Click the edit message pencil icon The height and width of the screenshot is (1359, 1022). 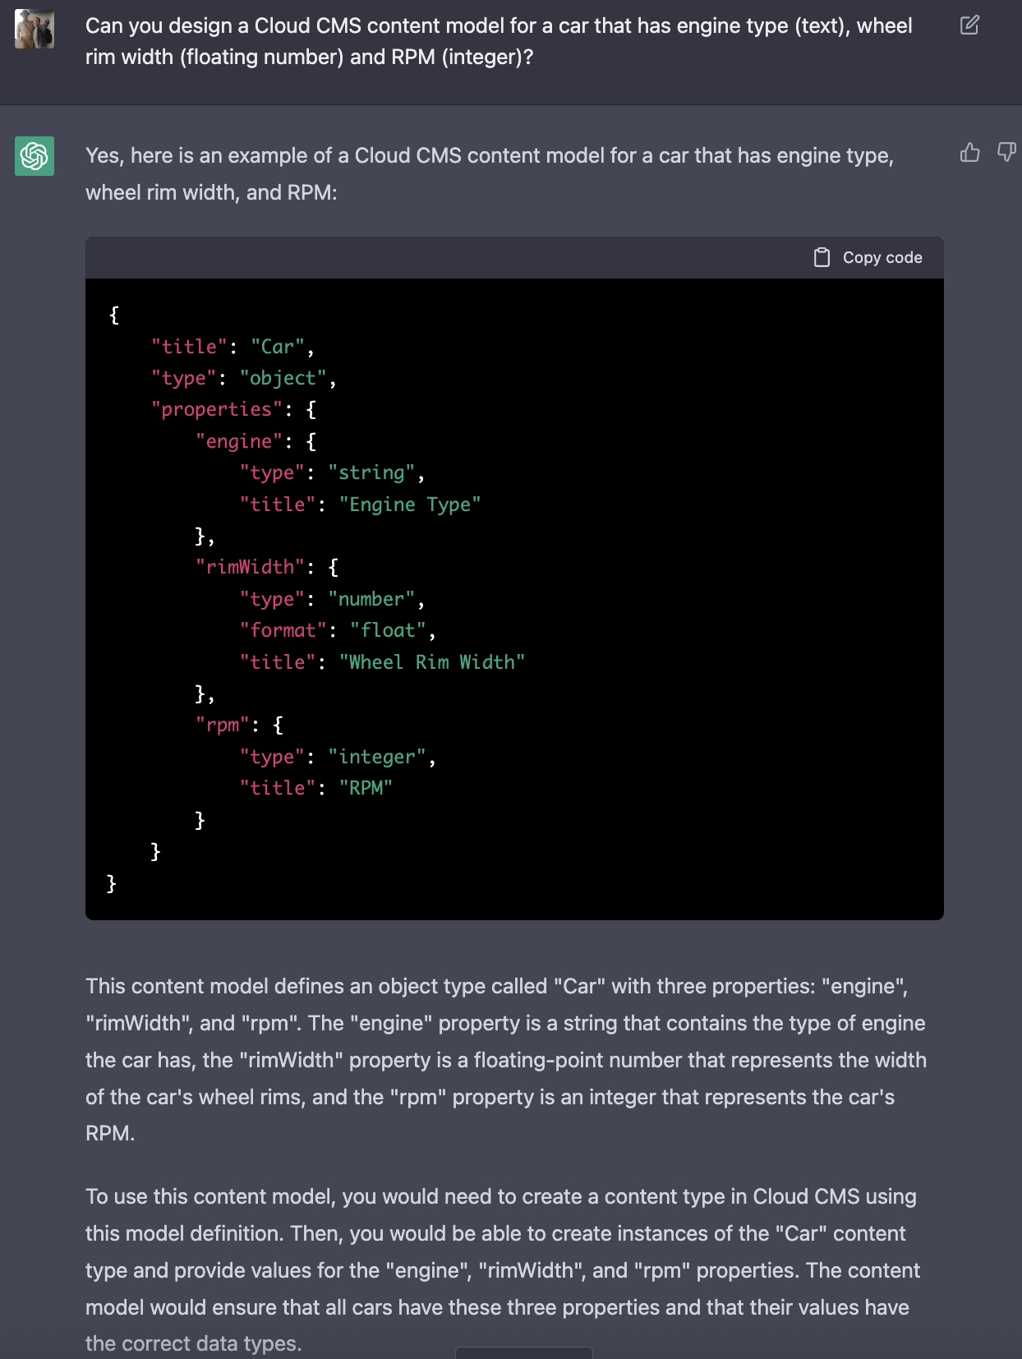[969, 25]
